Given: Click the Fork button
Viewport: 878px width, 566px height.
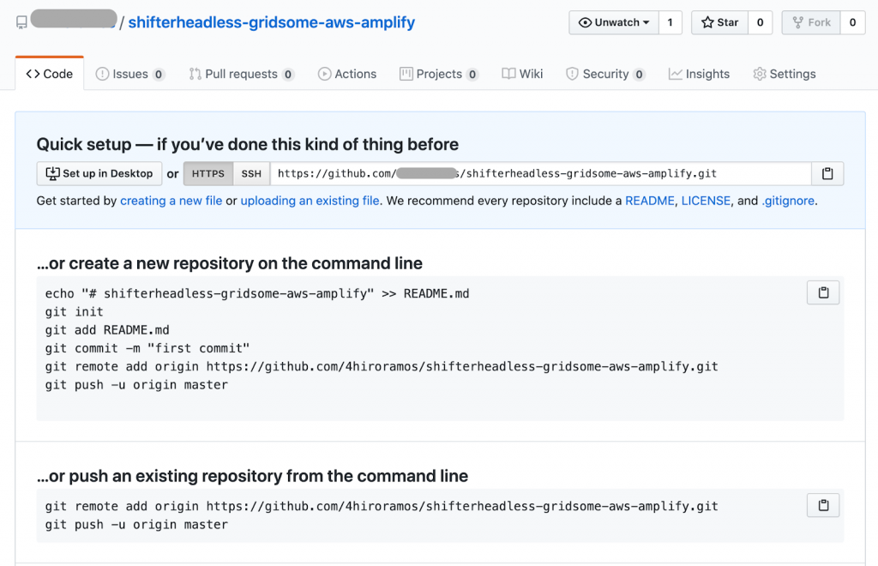Looking at the screenshot, I should (x=811, y=22).
